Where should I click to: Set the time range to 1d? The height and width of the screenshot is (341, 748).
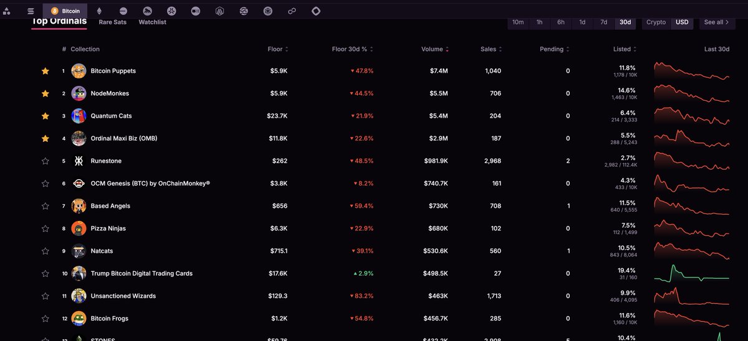click(582, 22)
